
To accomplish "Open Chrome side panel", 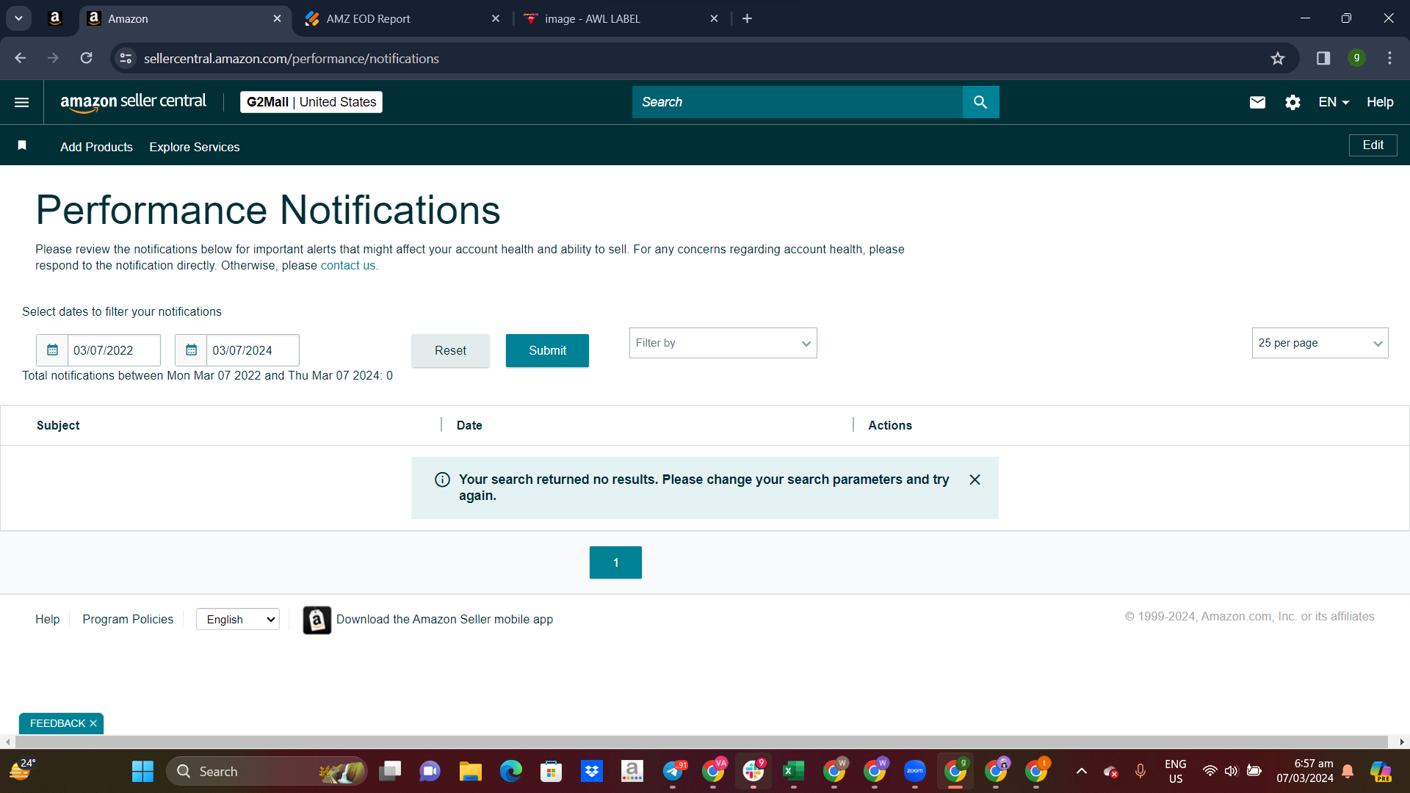I will [x=1323, y=58].
